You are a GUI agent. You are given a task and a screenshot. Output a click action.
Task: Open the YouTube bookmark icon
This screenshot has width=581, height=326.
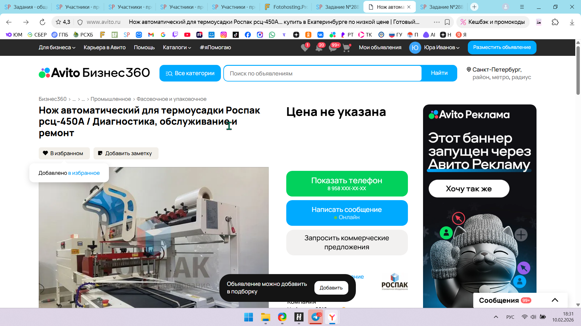tap(187, 35)
